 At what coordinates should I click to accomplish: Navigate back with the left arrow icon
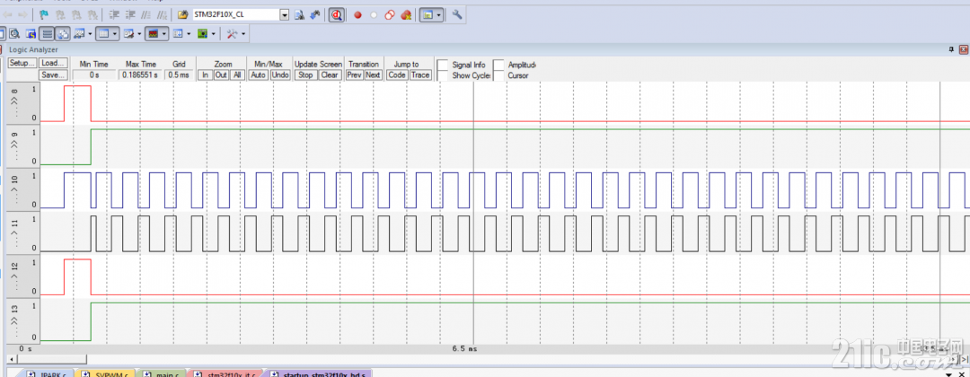click(x=7, y=15)
